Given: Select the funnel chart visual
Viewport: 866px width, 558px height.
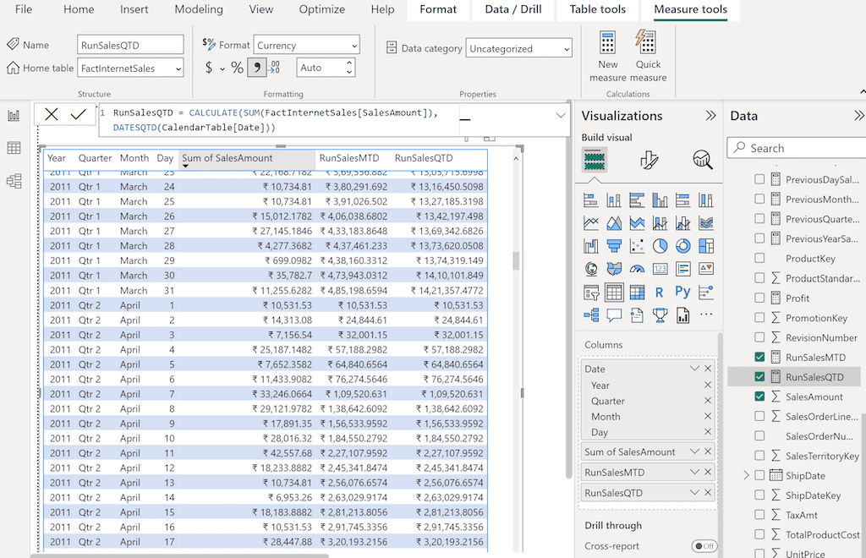Looking at the screenshot, I should [x=615, y=245].
